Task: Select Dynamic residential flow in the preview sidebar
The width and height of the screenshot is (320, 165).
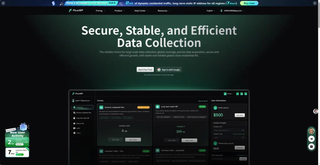Action: click(x=82, y=113)
